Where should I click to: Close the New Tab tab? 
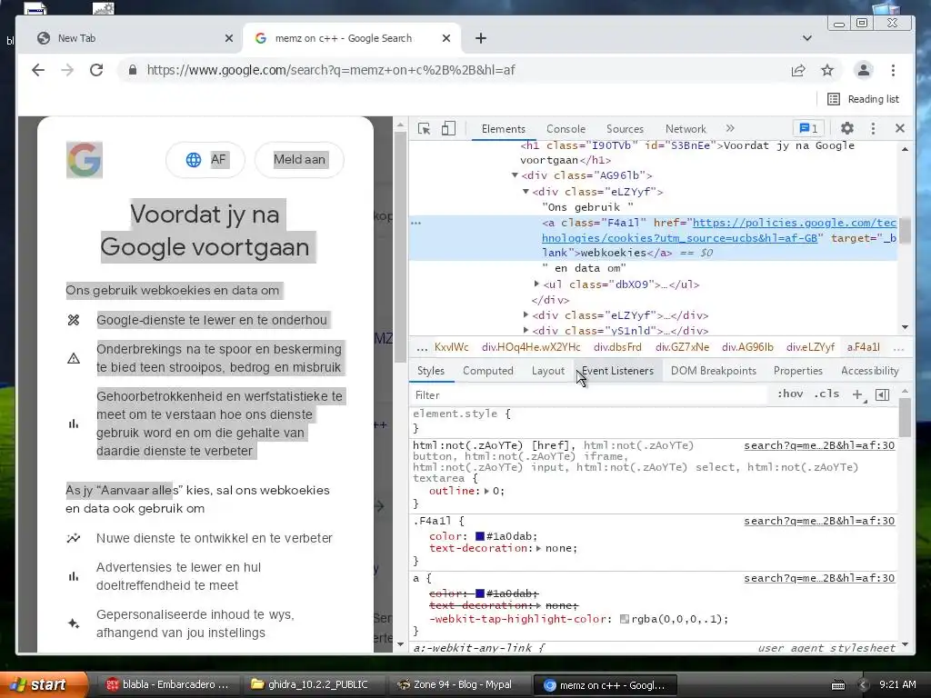tap(228, 38)
